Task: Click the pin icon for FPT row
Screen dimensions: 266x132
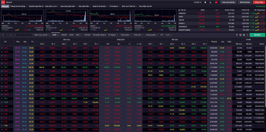Action: (x=2, y=67)
